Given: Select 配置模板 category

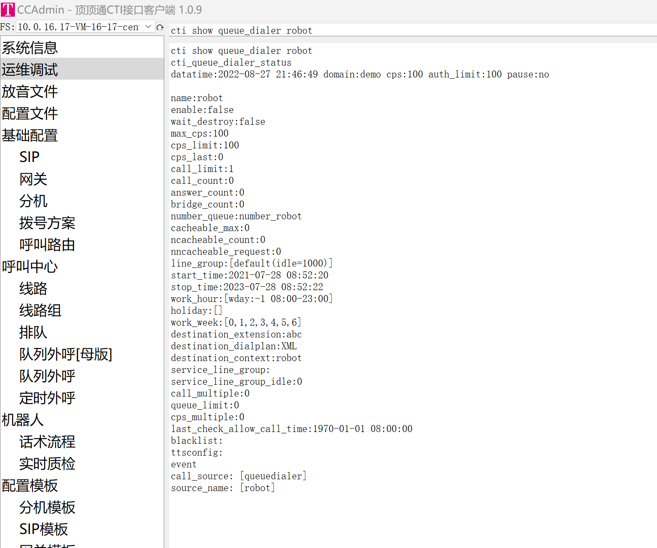Looking at the screenshot, I should coord(30,485).
